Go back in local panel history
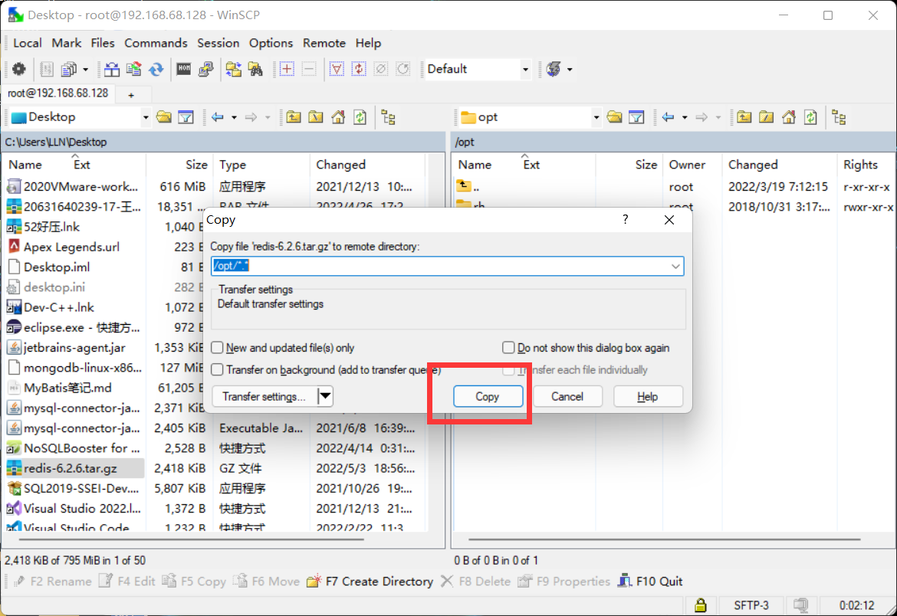 pos(218,117)
